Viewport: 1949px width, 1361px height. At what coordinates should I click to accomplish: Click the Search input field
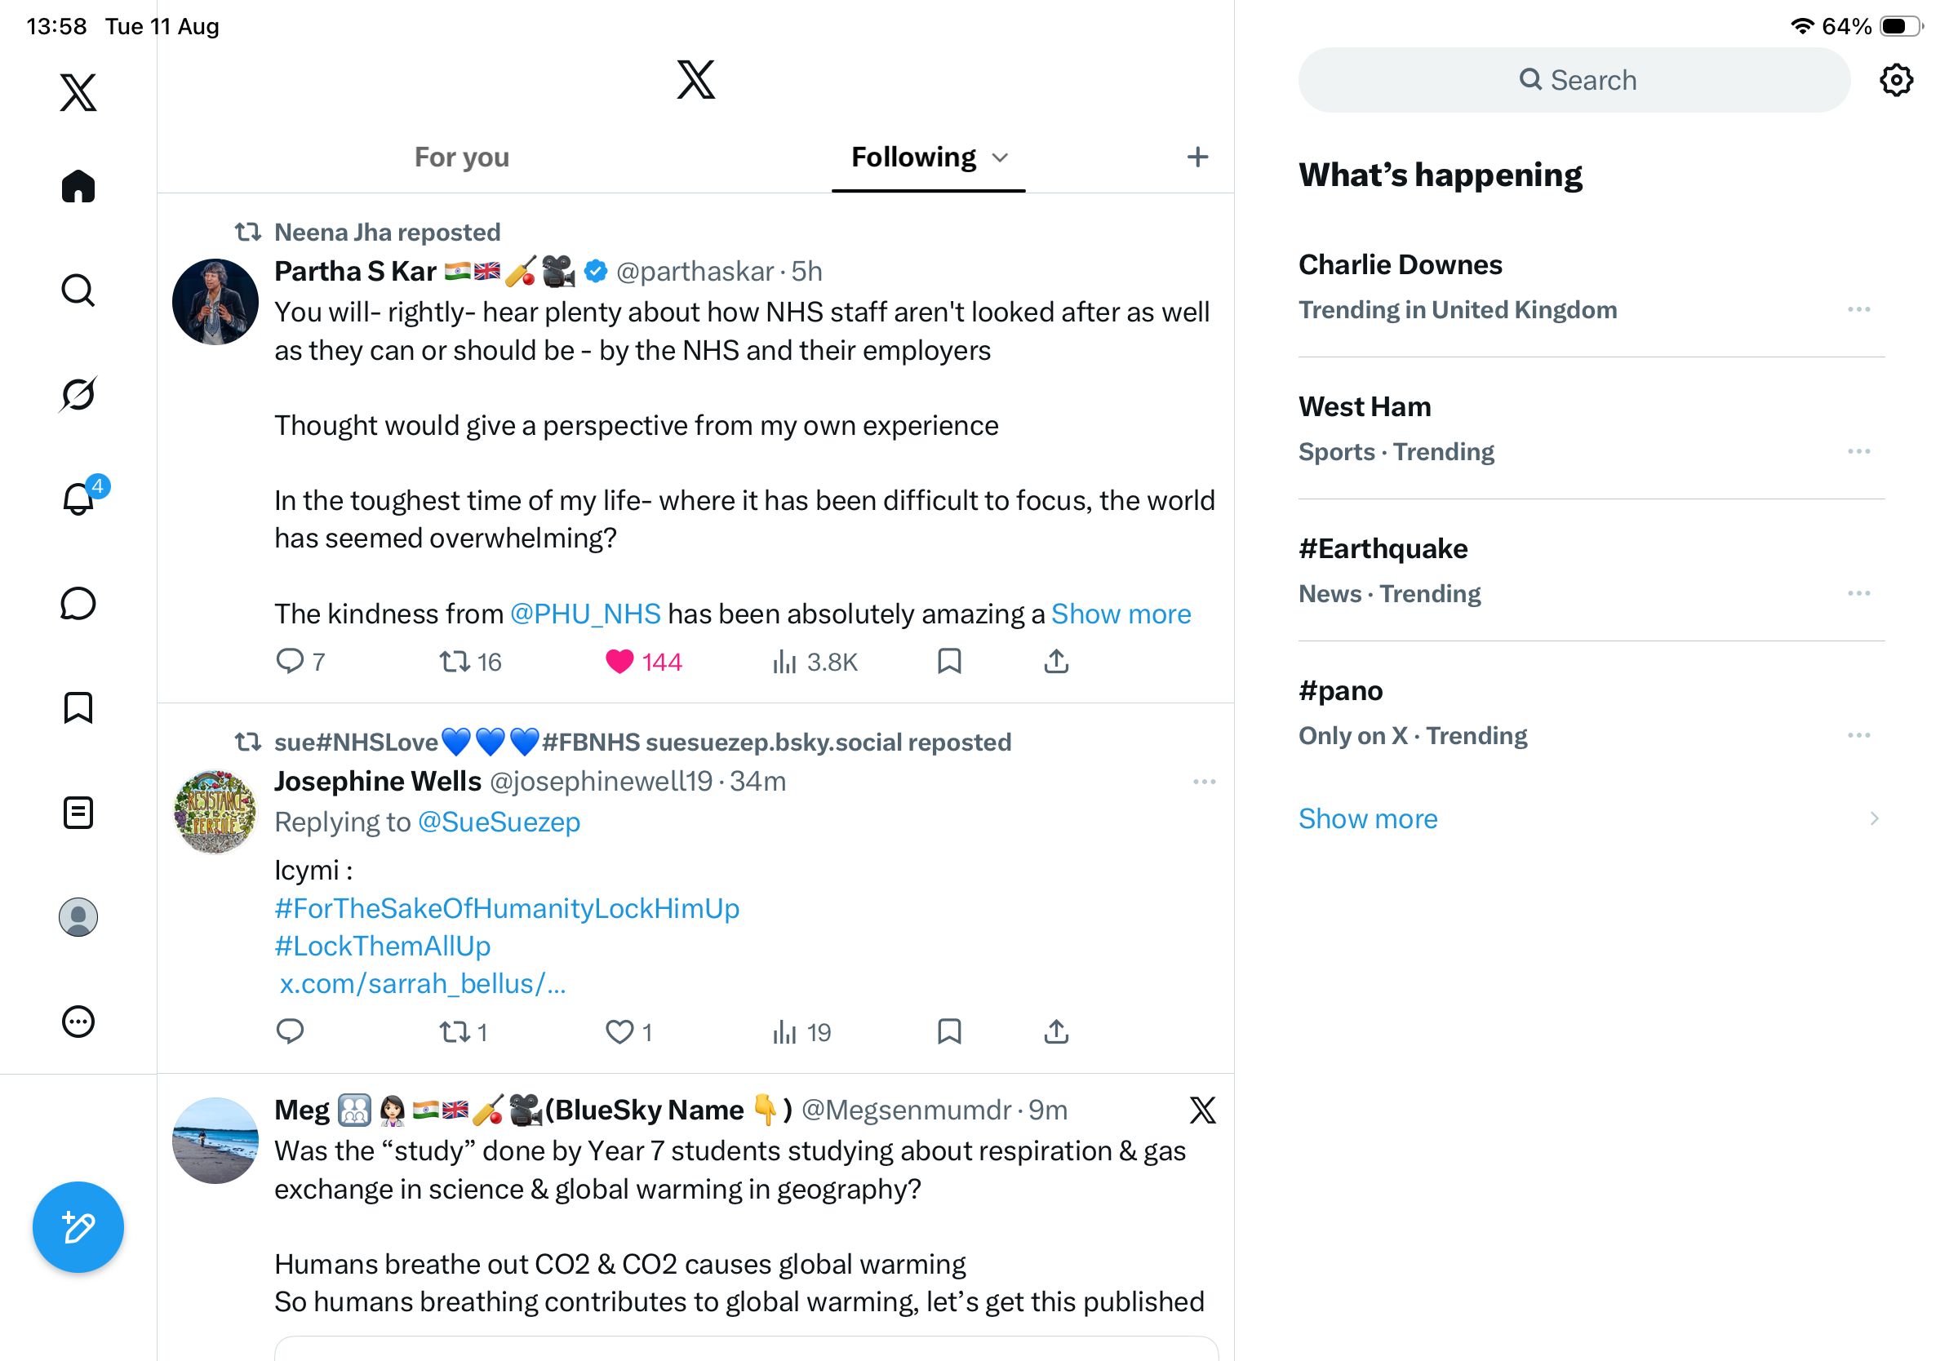1574,80
